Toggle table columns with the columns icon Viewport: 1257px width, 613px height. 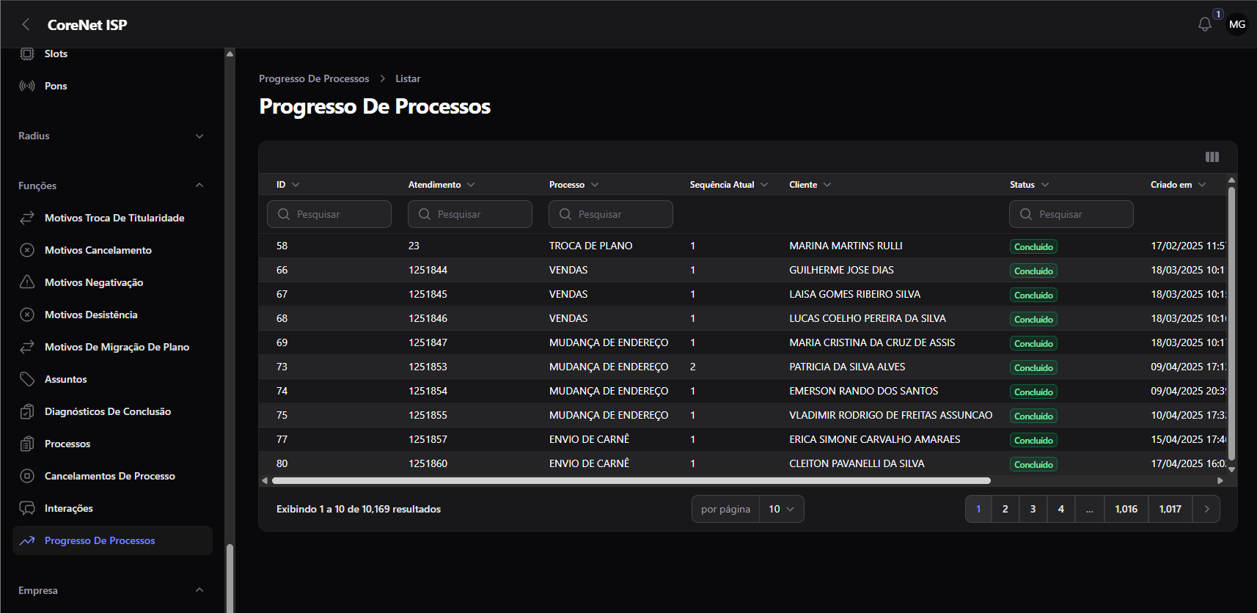[1212, 157]
